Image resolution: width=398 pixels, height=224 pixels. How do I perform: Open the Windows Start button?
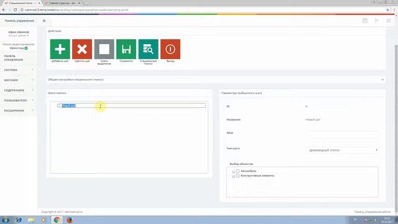click(x=6, y=220)
